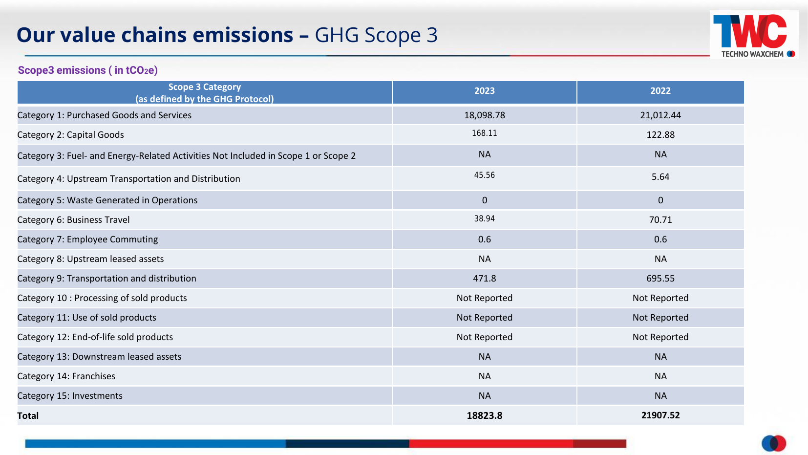The width and height of the screenshot is (808, 455).
Task: Click the 'Total' row label
Action: pos(28,416)
